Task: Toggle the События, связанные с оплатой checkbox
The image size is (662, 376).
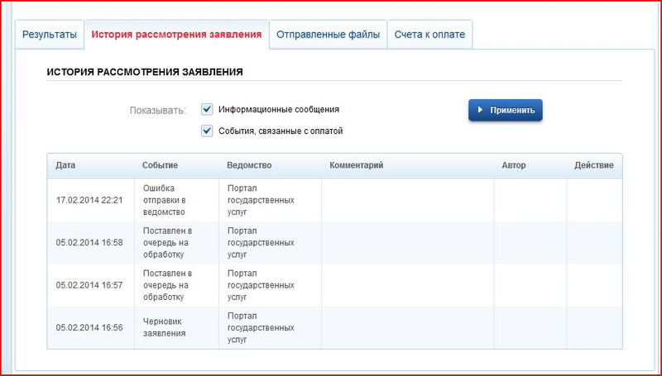Action: (207, 131)
